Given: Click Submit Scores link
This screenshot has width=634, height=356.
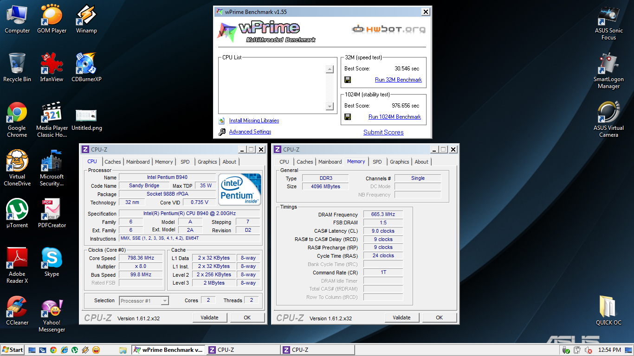Looking at the screenshot, I should [x=383, y=132].
